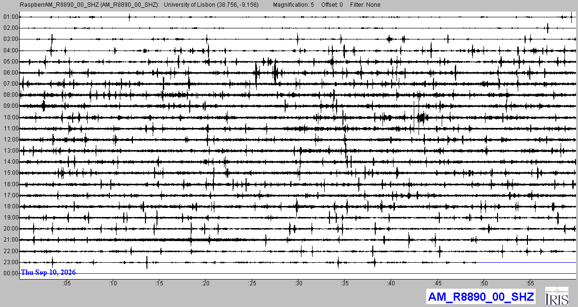
Task: Select the 13:00 hour trace label
Action: pyautogui.click(x=10, y=151)
